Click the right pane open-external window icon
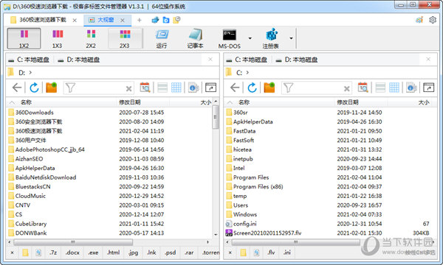443x265 pixels. coord(428,88)
